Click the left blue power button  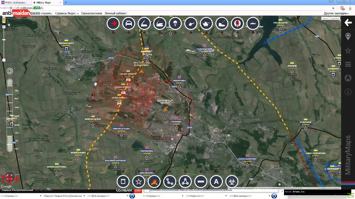132,196
